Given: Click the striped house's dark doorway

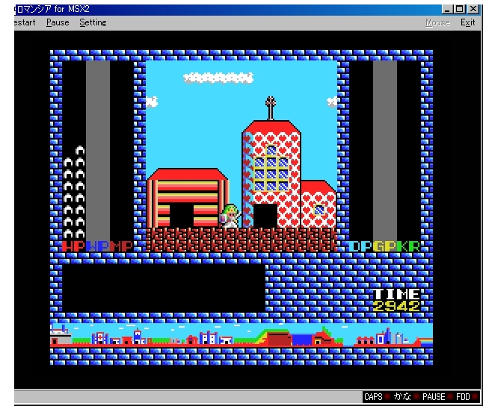Looking at the screenshot, I should pyautogui.click(x=182, y=215).
